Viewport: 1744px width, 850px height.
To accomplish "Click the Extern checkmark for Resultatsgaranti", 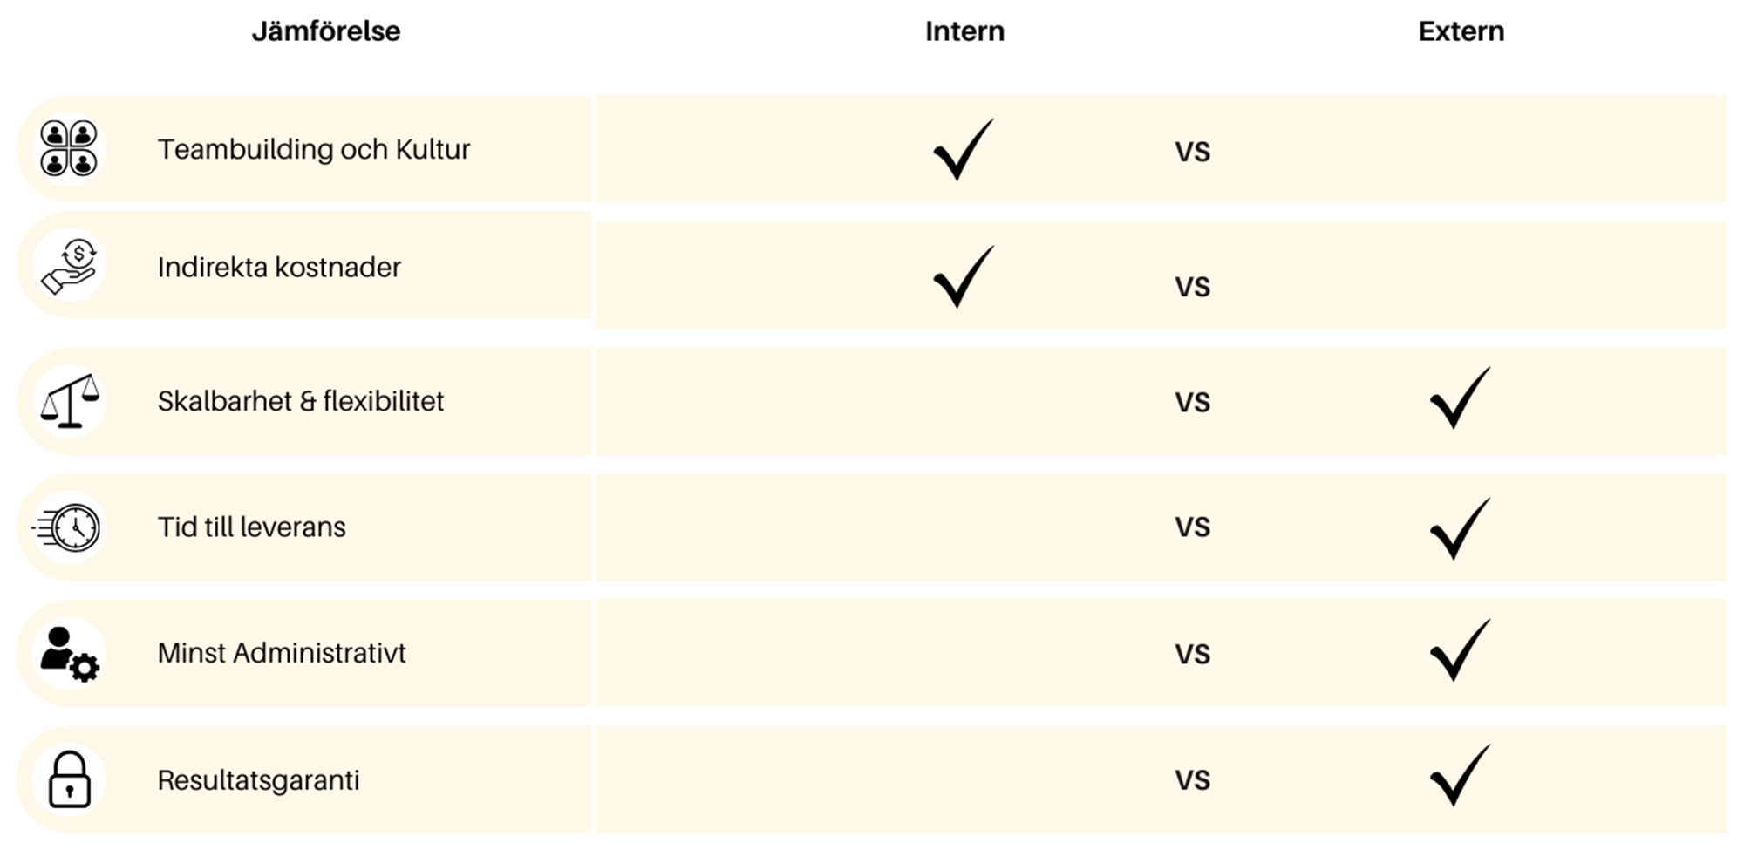I will pos(1460,775).
